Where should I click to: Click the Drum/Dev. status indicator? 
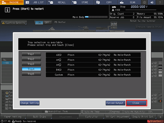[155, 121]
